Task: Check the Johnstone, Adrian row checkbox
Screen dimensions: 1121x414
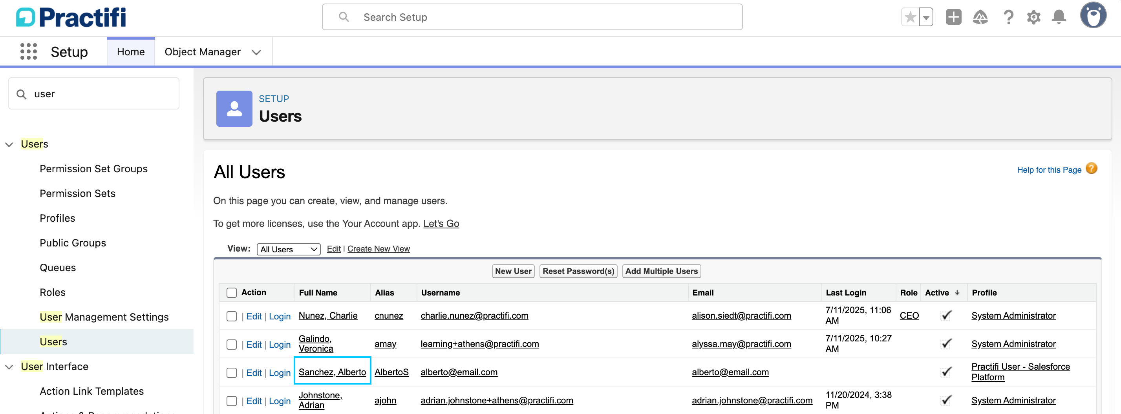Action: pos(232,401)
